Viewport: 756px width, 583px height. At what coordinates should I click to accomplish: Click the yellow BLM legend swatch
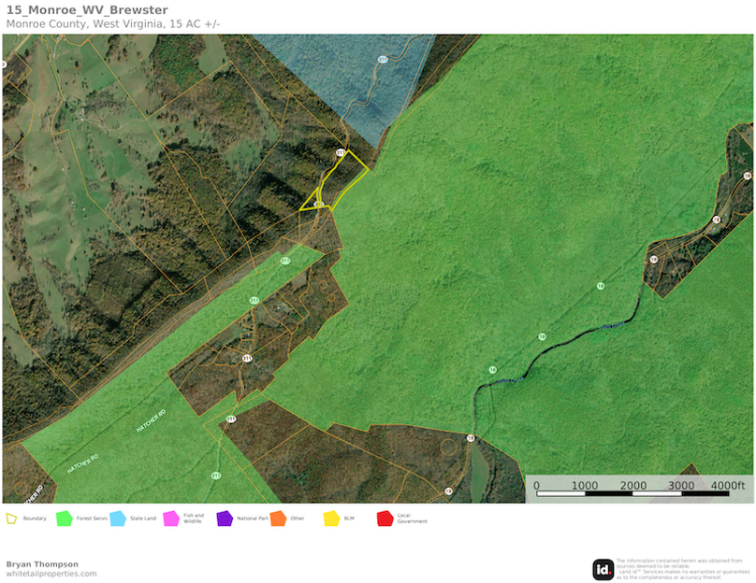tap(331, 518)
